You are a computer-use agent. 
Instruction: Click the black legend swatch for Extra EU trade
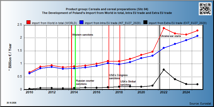pyautogui.click(x=145, y=23)
